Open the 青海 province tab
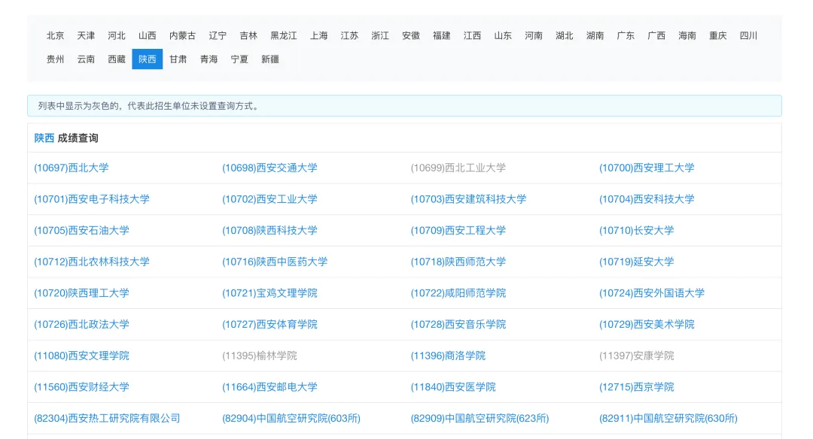This screenshot has width=813, height=439. [209, 59]
